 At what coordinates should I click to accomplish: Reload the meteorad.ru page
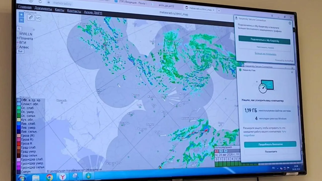pyautogui.click(x=40, y=2)
